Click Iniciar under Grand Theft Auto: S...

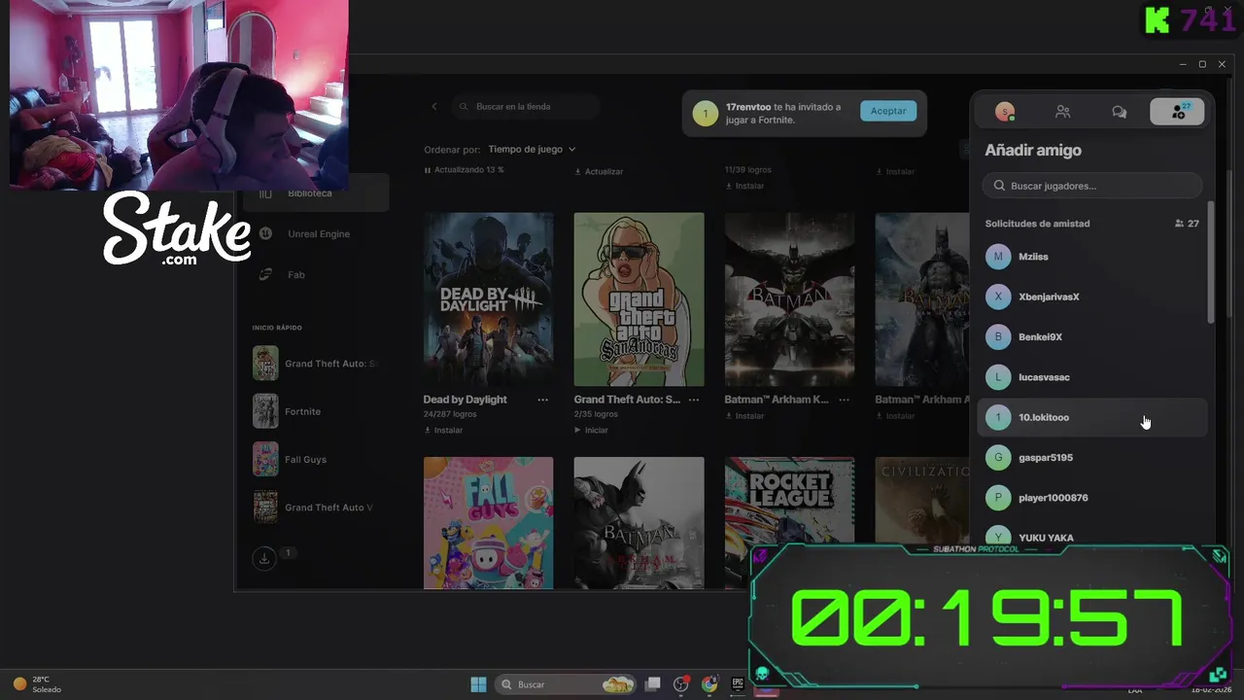coord(591,430)
